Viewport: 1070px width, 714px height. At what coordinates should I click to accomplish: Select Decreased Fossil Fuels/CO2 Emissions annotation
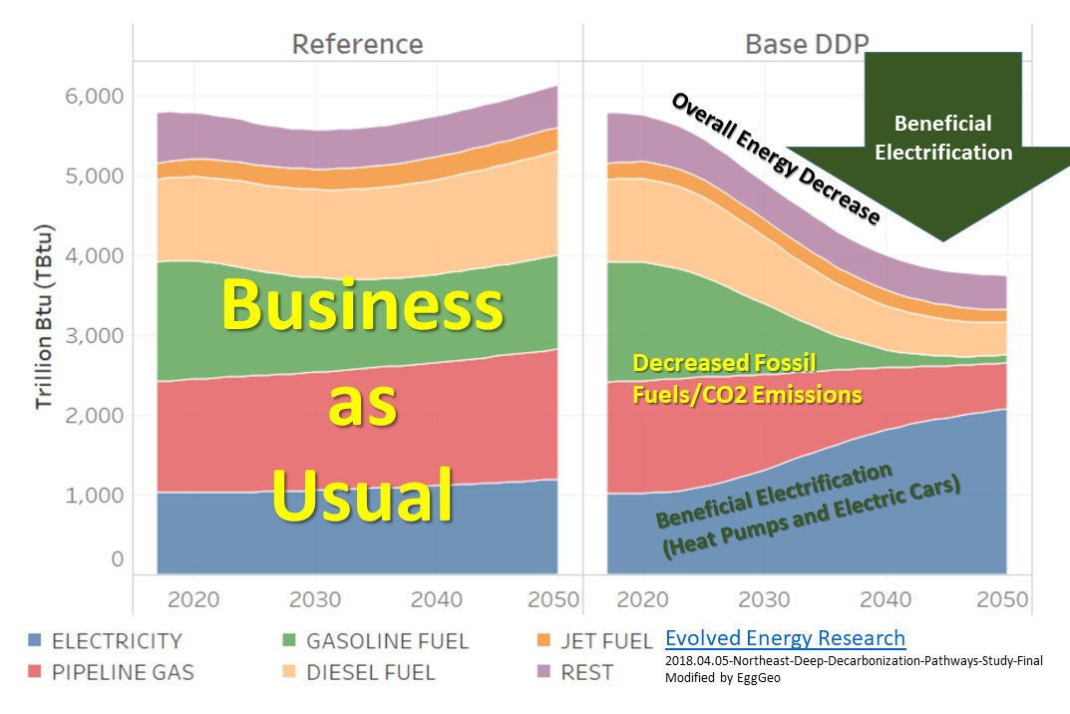pyautogui.click(x=747, y=379)
